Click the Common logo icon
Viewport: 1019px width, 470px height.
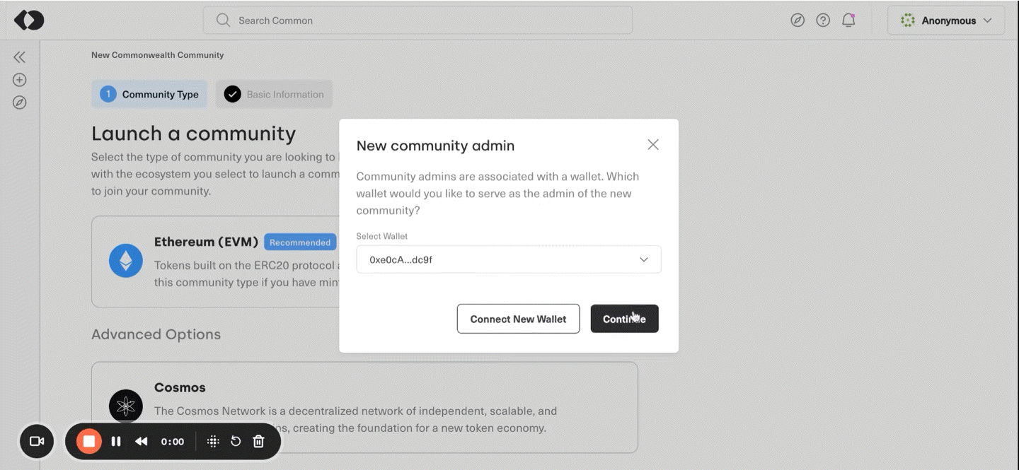click(x=29, y=20)
